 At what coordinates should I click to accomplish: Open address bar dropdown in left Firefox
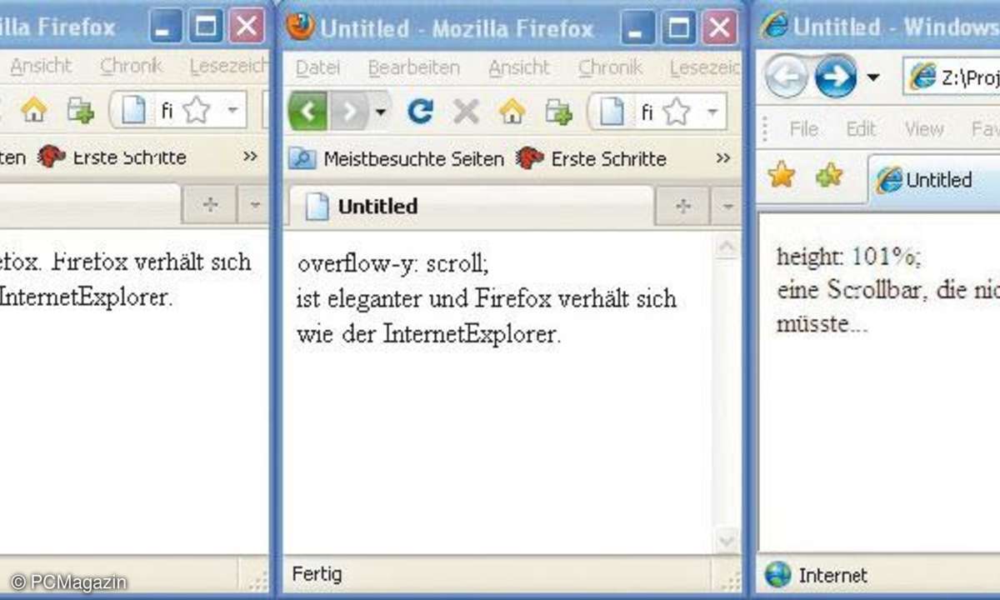[233, 110]
